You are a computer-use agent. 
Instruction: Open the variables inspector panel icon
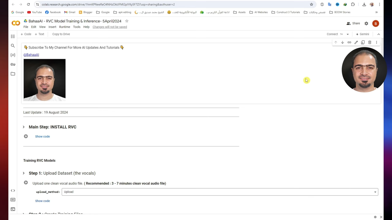click(13, 55)
